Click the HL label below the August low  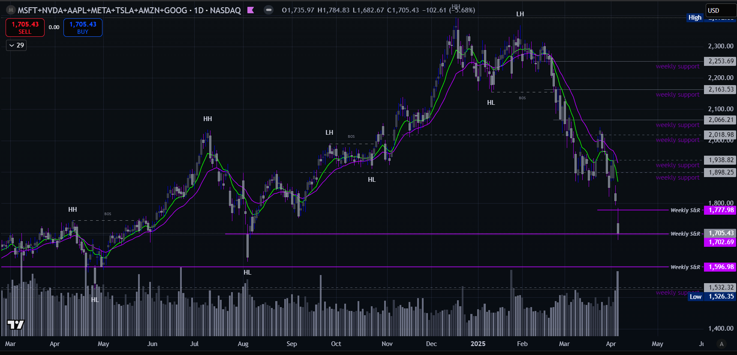247,272
